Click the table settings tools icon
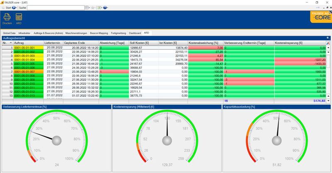332x173 pixels. click(328, 43)
